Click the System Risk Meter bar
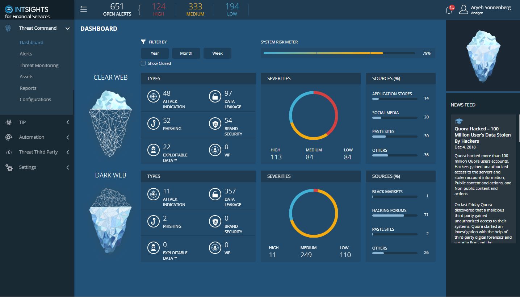 339,53
